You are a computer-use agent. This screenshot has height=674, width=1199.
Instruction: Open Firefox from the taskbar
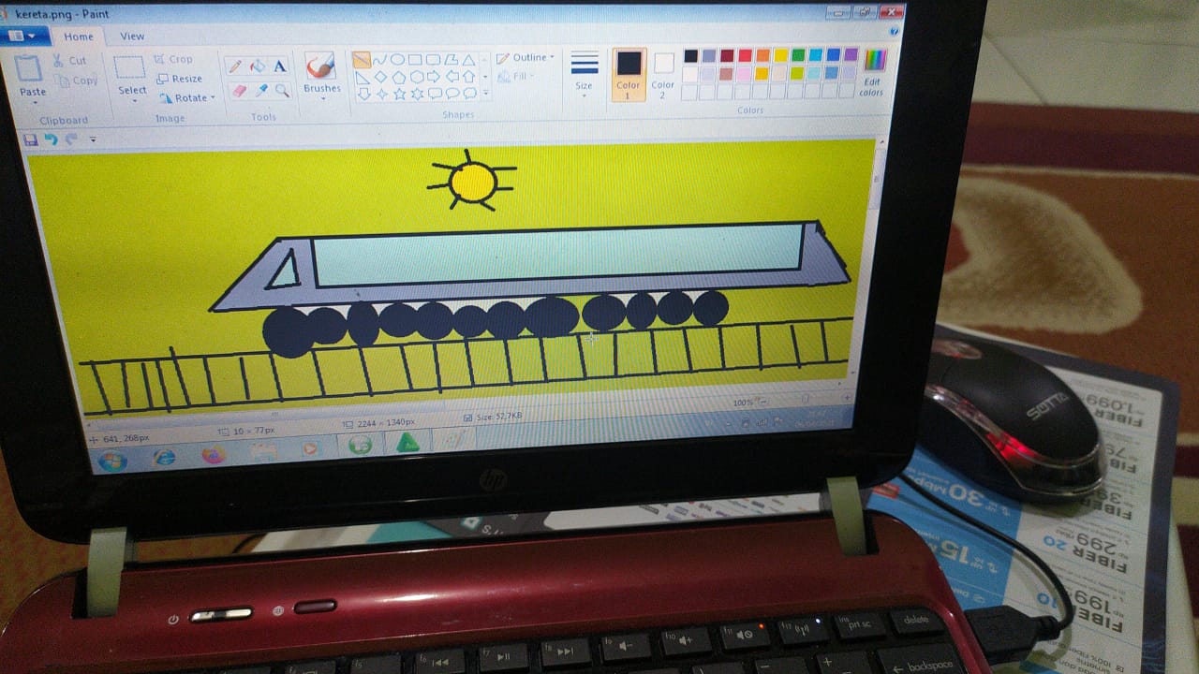tap(214, 455)
